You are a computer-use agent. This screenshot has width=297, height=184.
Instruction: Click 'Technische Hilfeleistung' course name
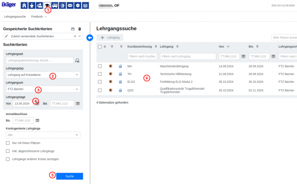tap(176, 74)
